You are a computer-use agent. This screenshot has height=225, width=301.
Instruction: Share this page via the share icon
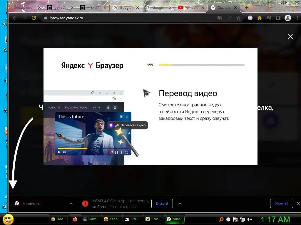229,18
